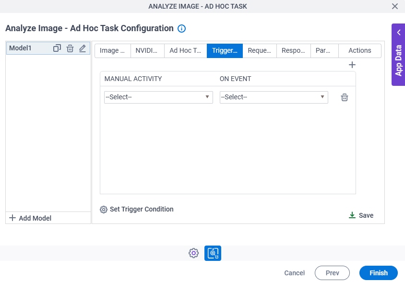
Task: Edit Model1 with the pencil icon
Action: 83,48
